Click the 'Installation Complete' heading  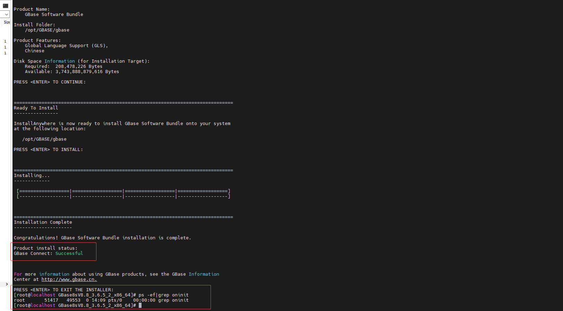tap(43, 222)
